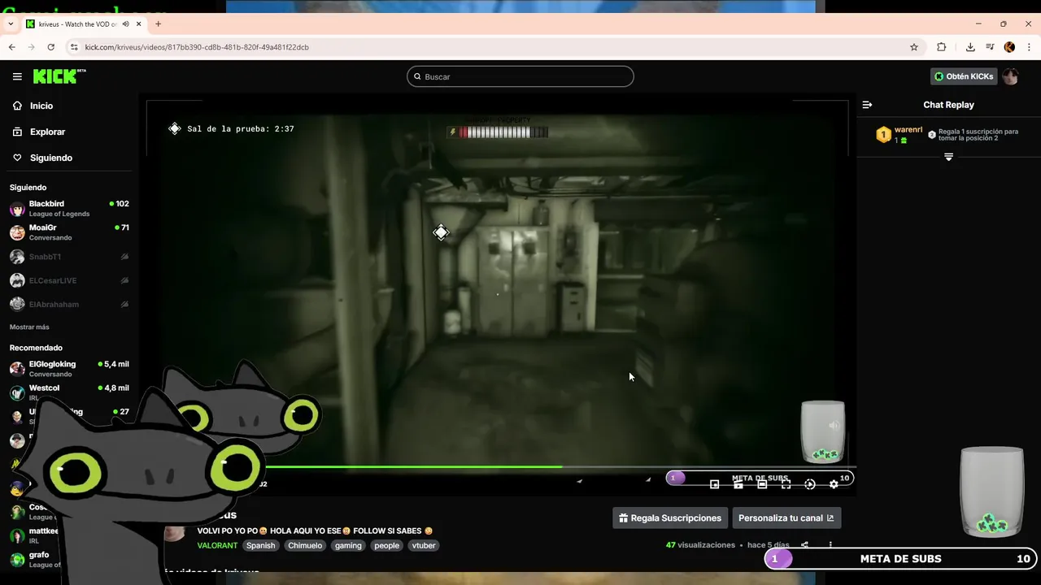Image resolution: width=1041 pixels, height=585 pixels.
Task: Open MoaiGr channel in sidebar
Action: (69, 232)
